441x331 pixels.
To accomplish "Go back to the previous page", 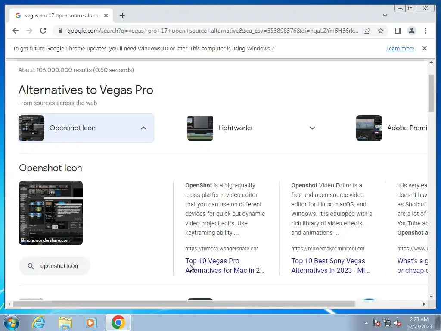I will (x=16, y=31).
